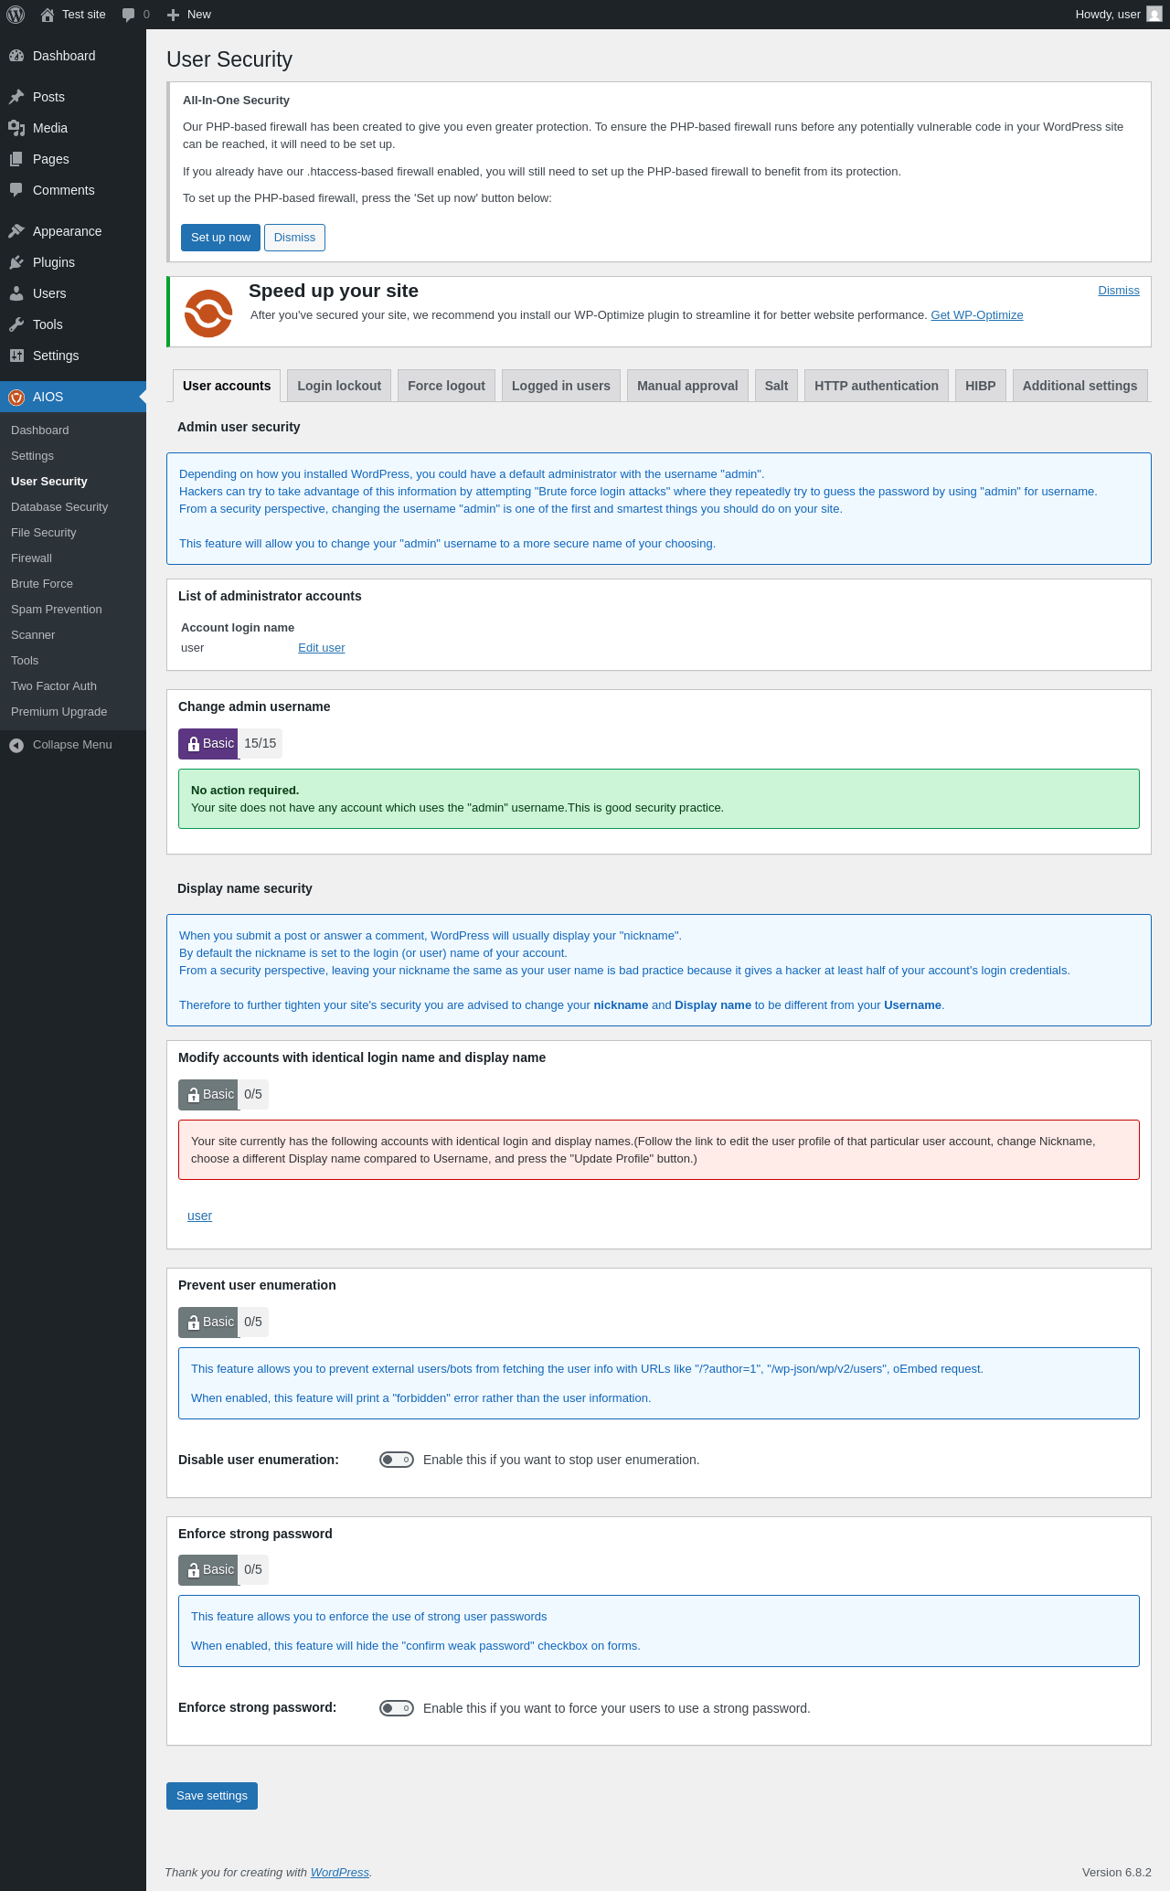Click the Pages icon in sidebar
Viewport: 1170px width, 1891px height.
[16, 159]
